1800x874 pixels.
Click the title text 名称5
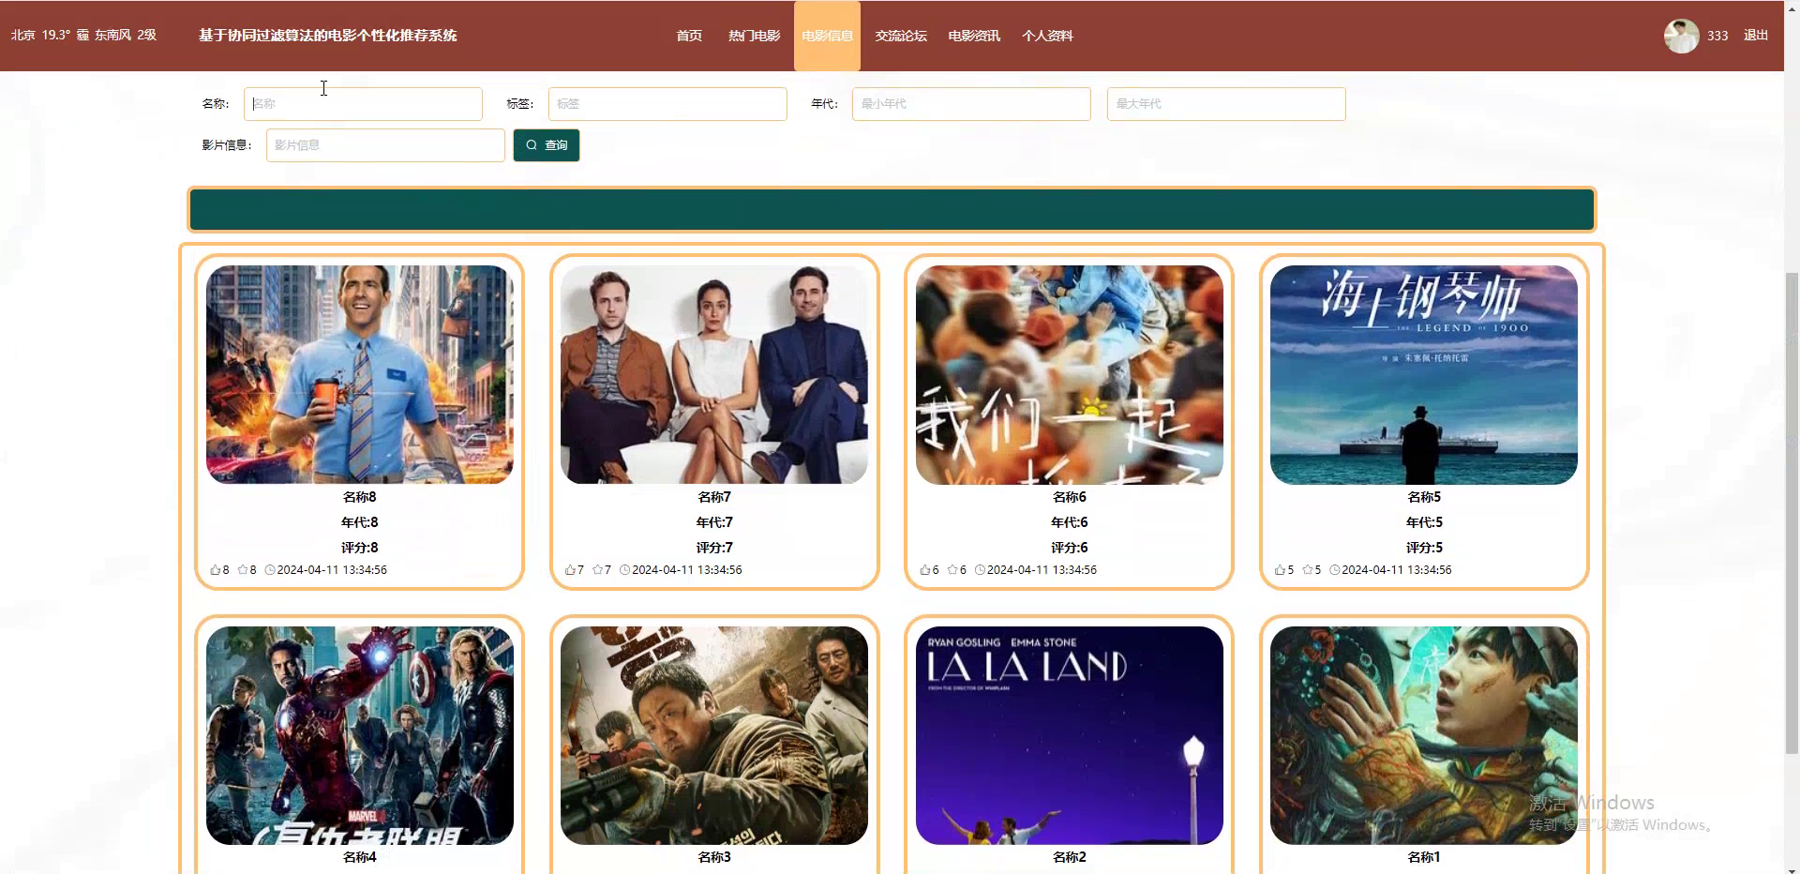tap(1424, 497)
